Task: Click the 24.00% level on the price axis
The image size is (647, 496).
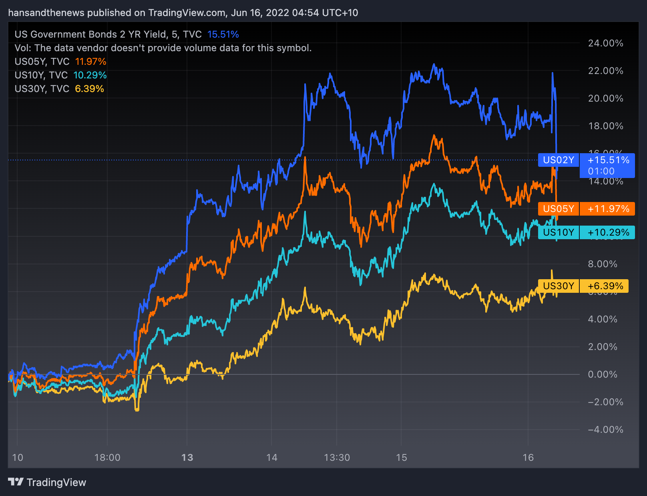Action: point(605,43)
